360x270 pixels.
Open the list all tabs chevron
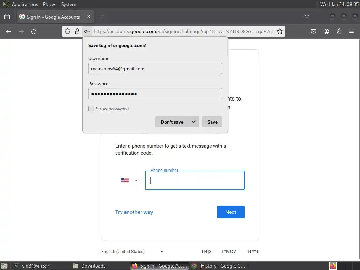[x=307, y=17]
